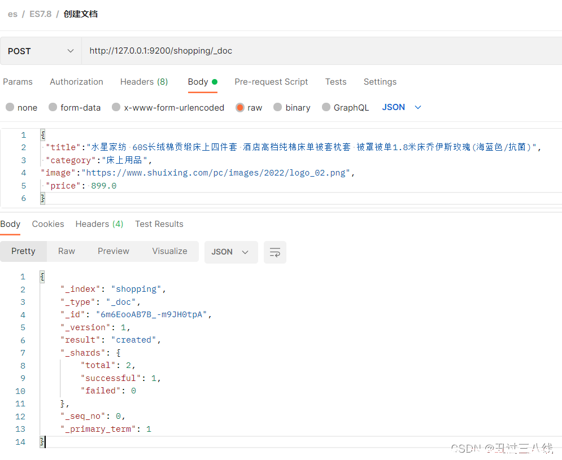
Task: Toggle word wrap in response viewer
Action: coord(275,252)
